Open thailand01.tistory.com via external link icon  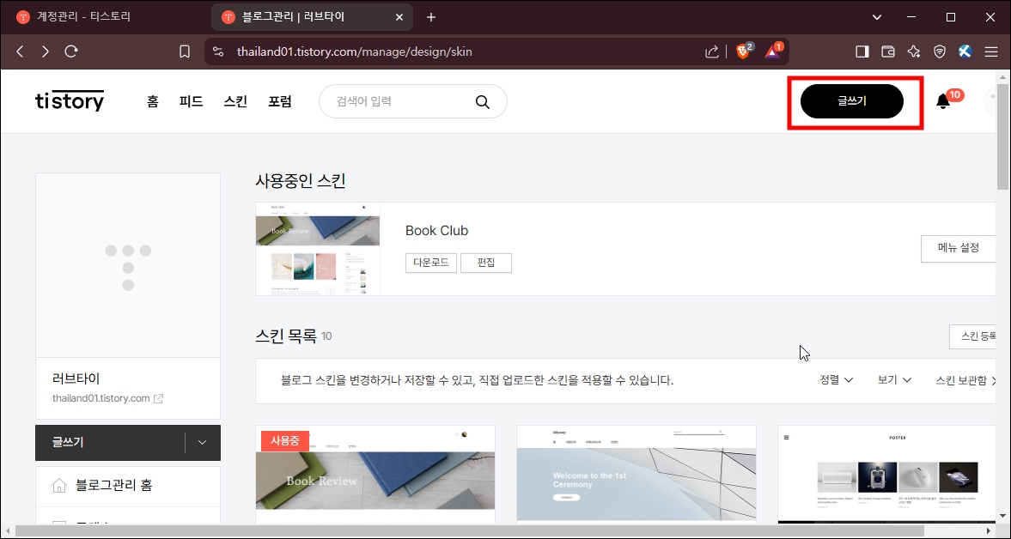tap(160, 397)
